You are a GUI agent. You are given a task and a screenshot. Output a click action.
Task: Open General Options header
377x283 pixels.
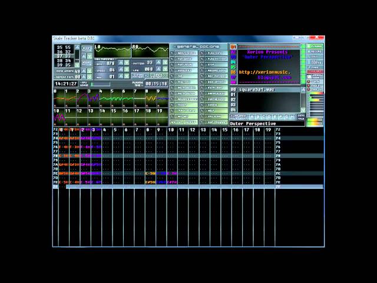coord(199,47)
